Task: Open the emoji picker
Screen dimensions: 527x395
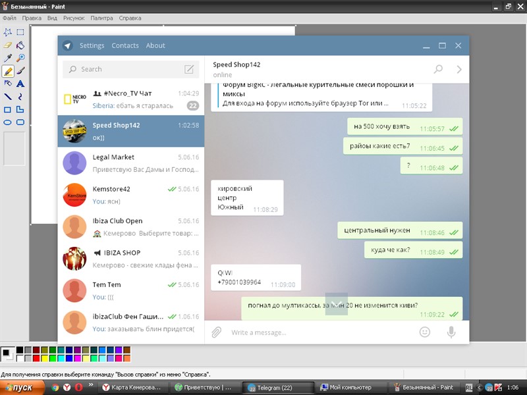Action: click(425, 332)
